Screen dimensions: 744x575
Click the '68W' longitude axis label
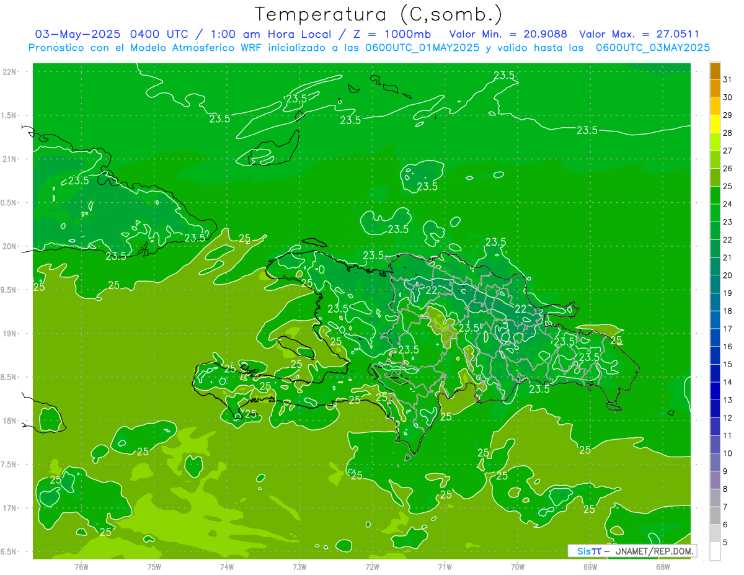click(x=663, y=566)
